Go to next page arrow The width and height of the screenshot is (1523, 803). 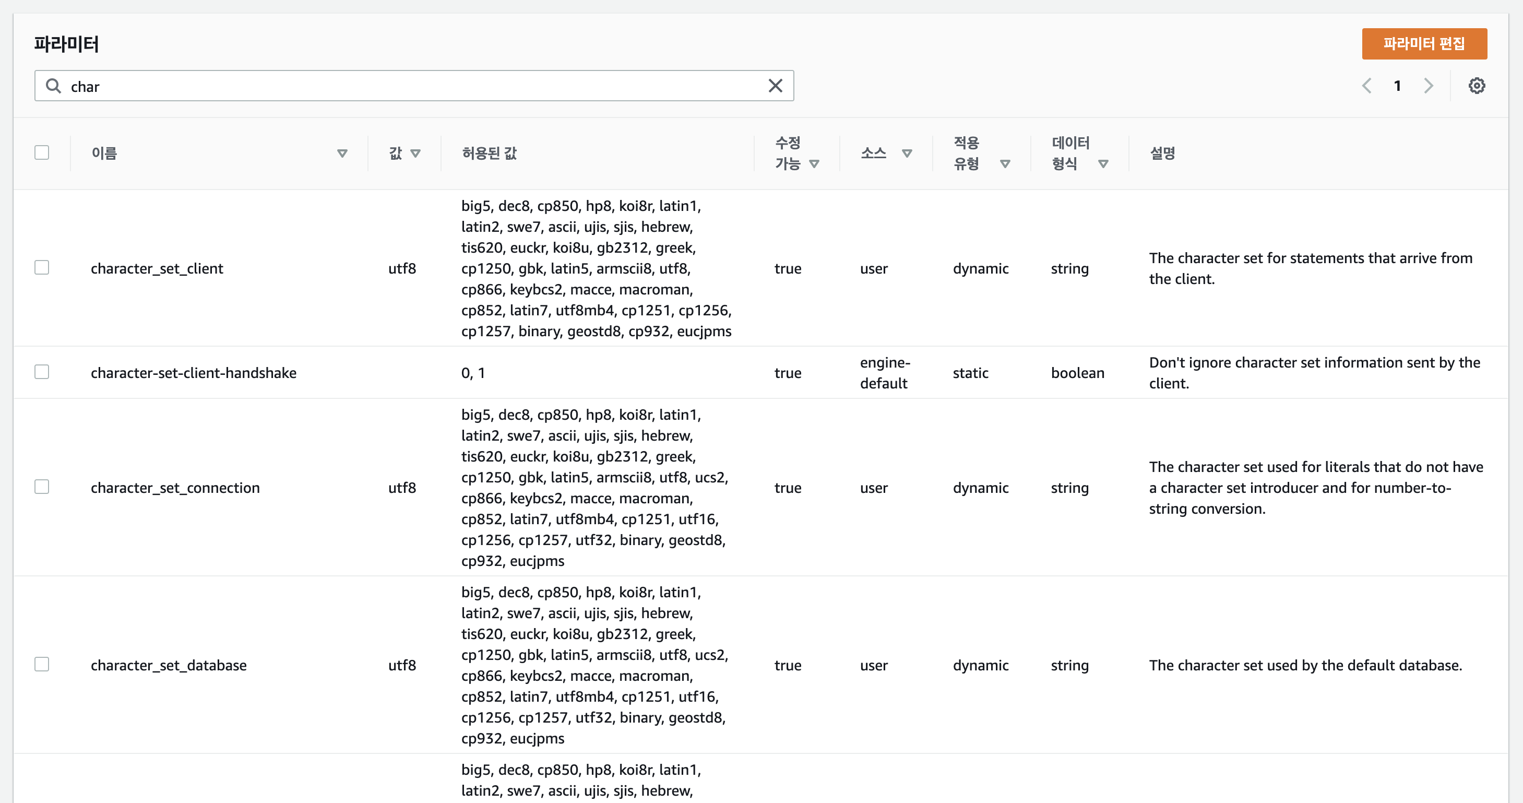(x=1429, y=86)
